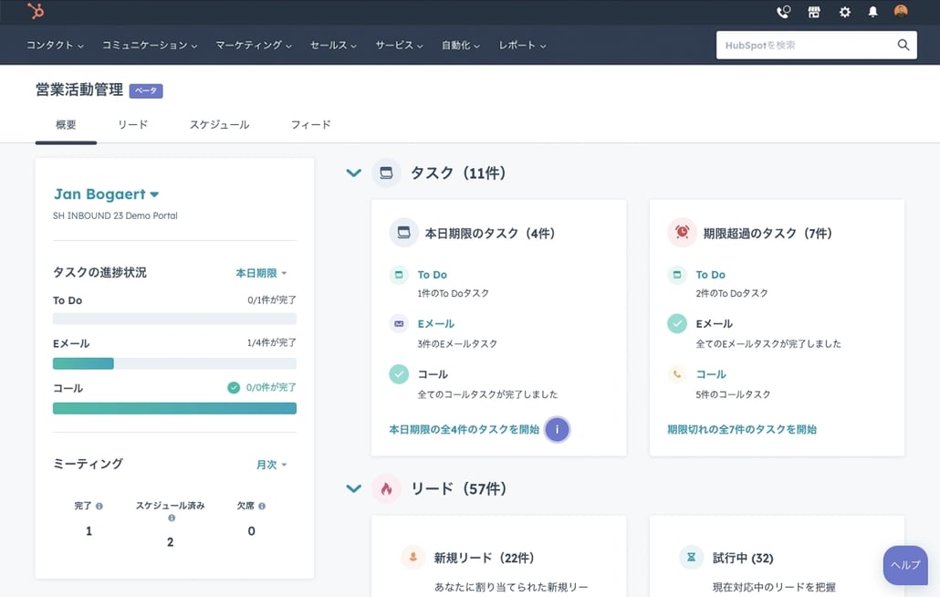Click 期限切れの全7件のタスクを開始 link
Screen dimensions: 940x597
click(741, 429)
